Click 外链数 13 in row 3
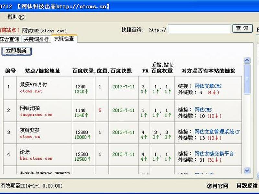This screenshot has width=259, height=194. point(191,138)
